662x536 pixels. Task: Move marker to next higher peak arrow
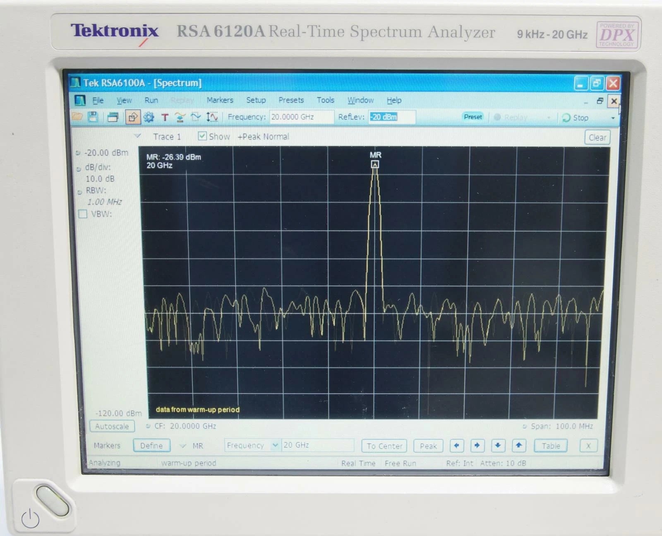coord(518,445)
